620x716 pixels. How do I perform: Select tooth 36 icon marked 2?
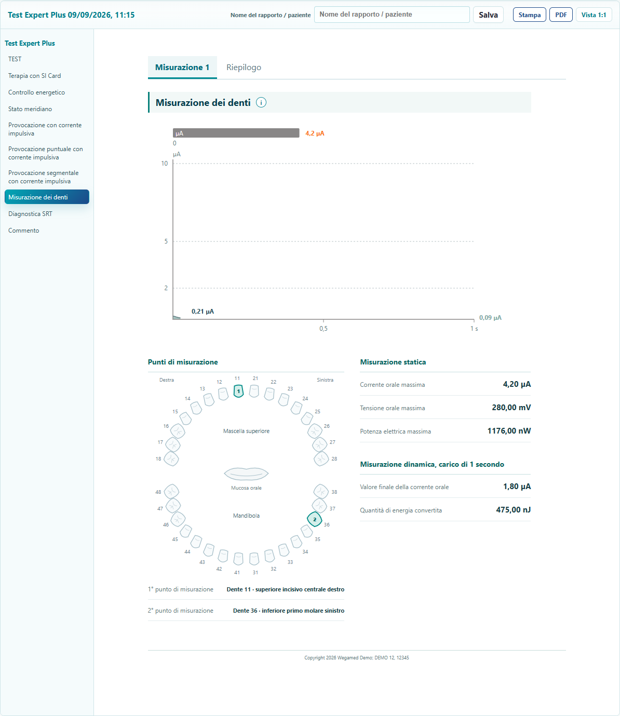click(315, 519)
